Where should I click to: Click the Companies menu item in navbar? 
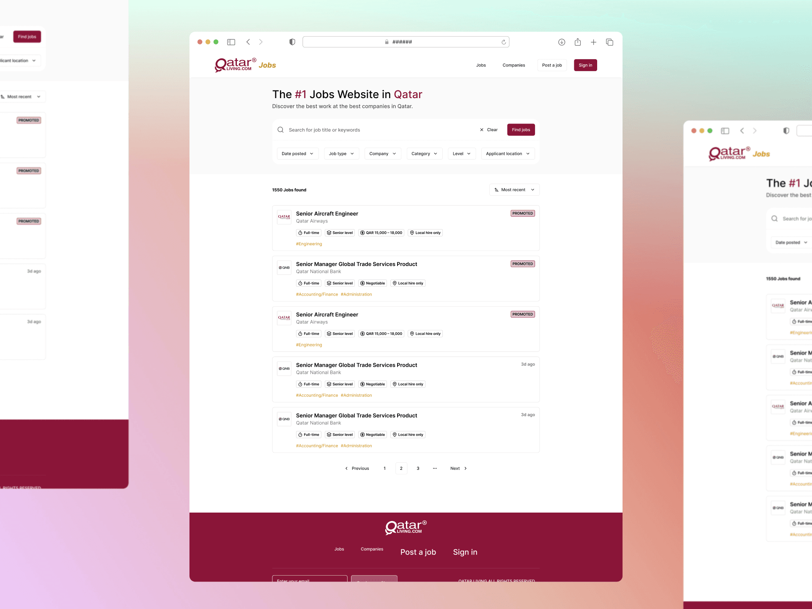513,65
